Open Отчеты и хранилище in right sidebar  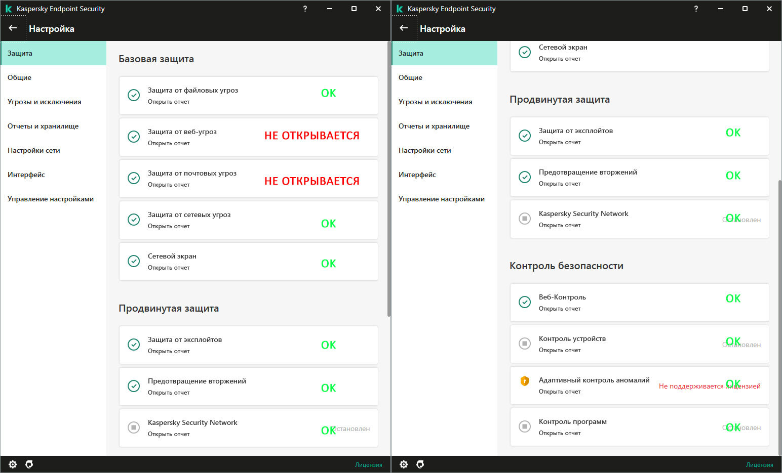445,126
